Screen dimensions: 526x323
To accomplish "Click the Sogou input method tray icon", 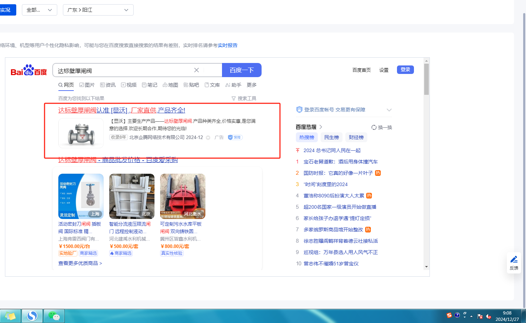I will pyautogui.click(x=449, y=315).
